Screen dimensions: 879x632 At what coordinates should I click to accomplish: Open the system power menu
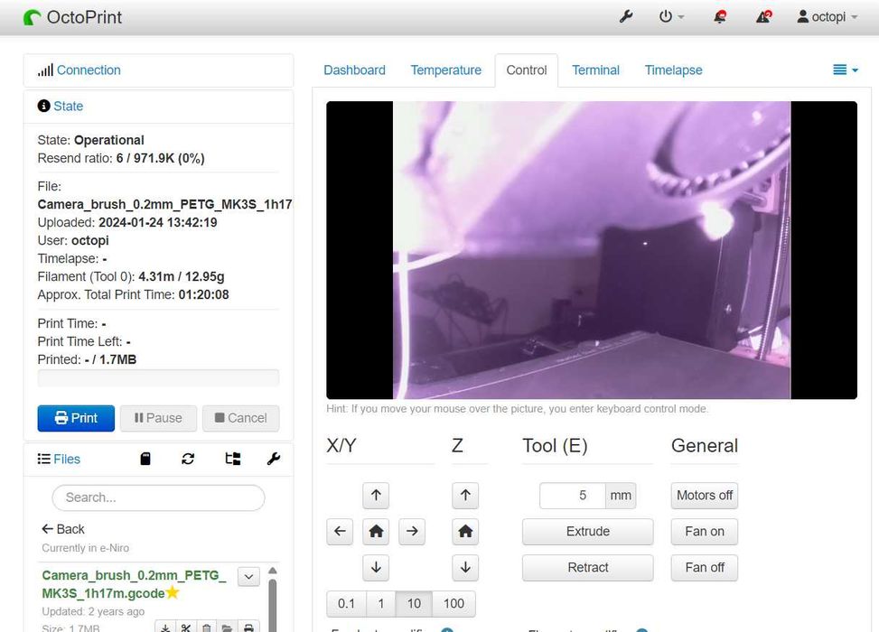click(670, 17)
